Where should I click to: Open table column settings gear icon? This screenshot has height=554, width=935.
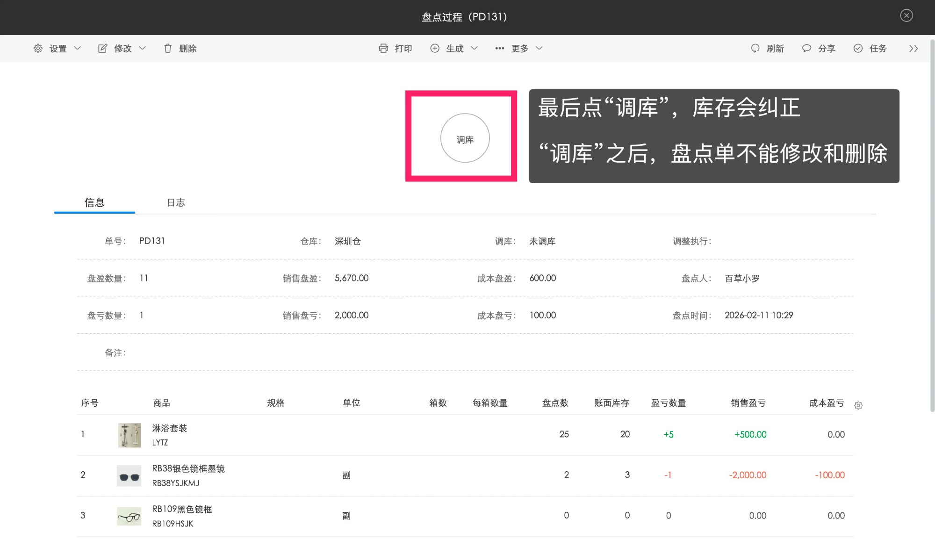858,405
